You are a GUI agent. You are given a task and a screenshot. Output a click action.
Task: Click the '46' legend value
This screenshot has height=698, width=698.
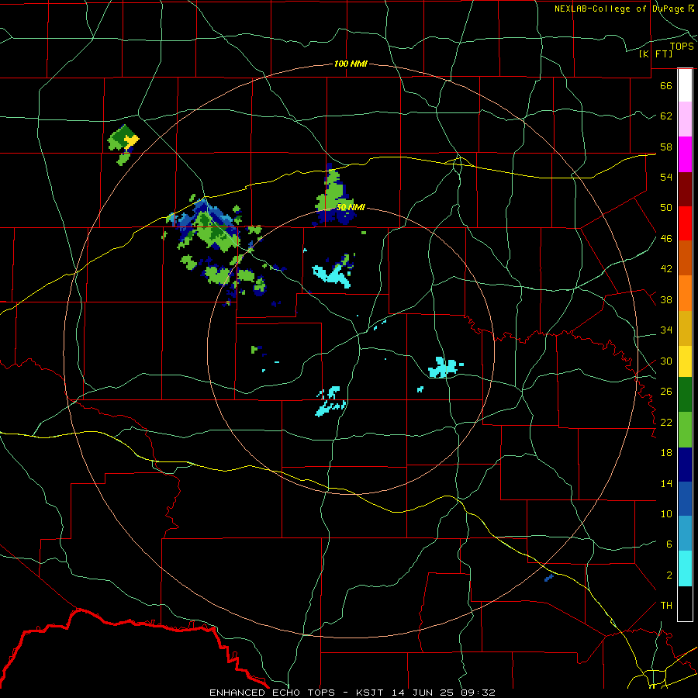point(666,239)
